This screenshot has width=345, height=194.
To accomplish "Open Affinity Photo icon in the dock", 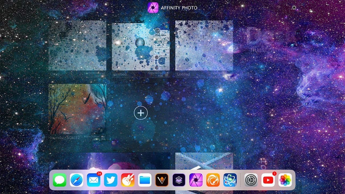I will coord(196,180).
